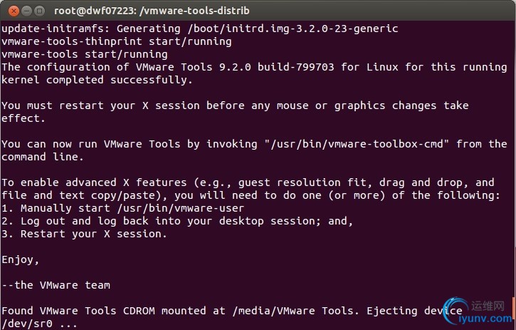
Task: Click the "/usr/bin/vmware-toolbox-cmd" path text
Action: [x=357, y=144]
